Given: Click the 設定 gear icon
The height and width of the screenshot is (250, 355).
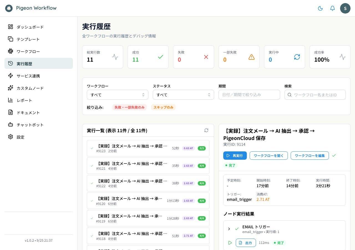Looking at the screenshot, I should tap(11, 137).
